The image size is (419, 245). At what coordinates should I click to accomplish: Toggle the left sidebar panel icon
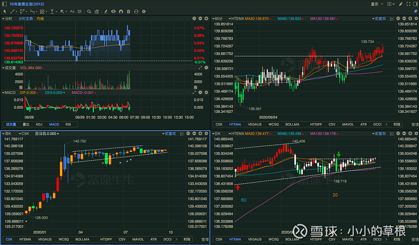pyautogui.click(x=4, y=4)
